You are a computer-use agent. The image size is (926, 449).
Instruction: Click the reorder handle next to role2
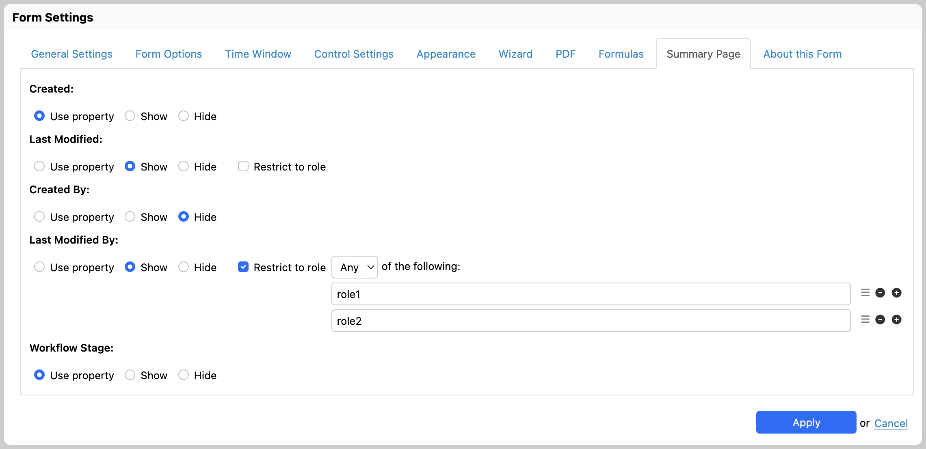pyautogui.click(x=864, y=319)
